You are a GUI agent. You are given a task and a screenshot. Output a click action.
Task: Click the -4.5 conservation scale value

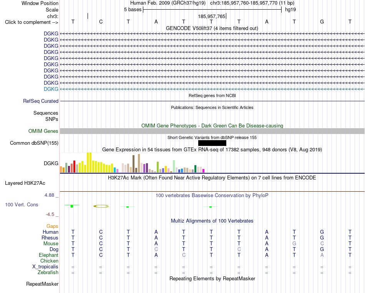click(x=50, y=214)
